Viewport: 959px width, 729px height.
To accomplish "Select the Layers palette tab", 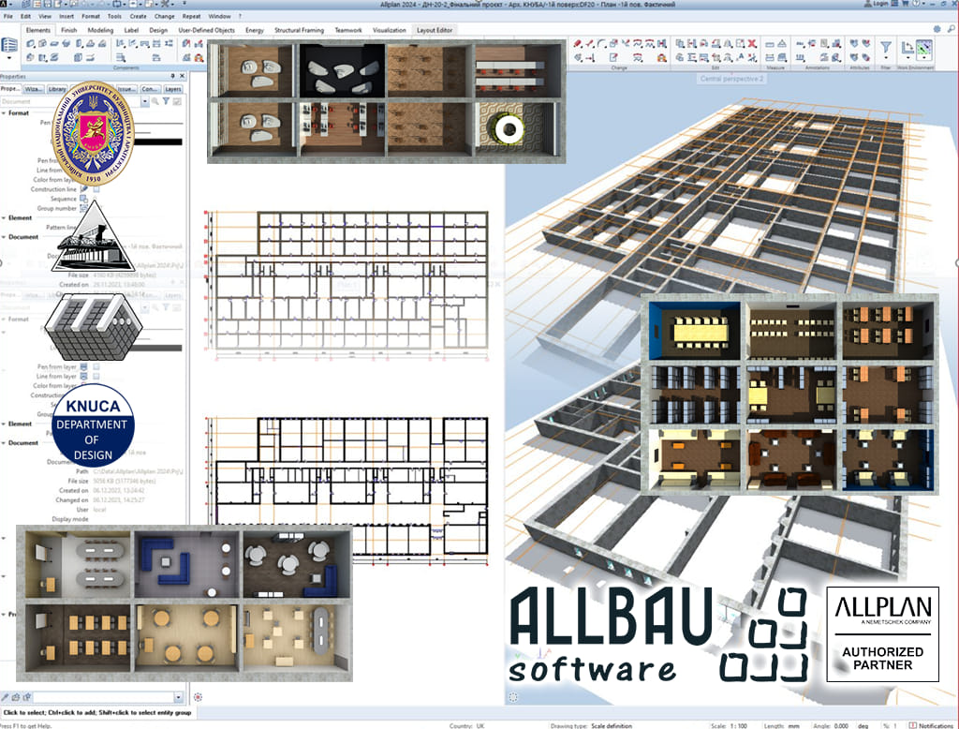I will tap(173, 89).
